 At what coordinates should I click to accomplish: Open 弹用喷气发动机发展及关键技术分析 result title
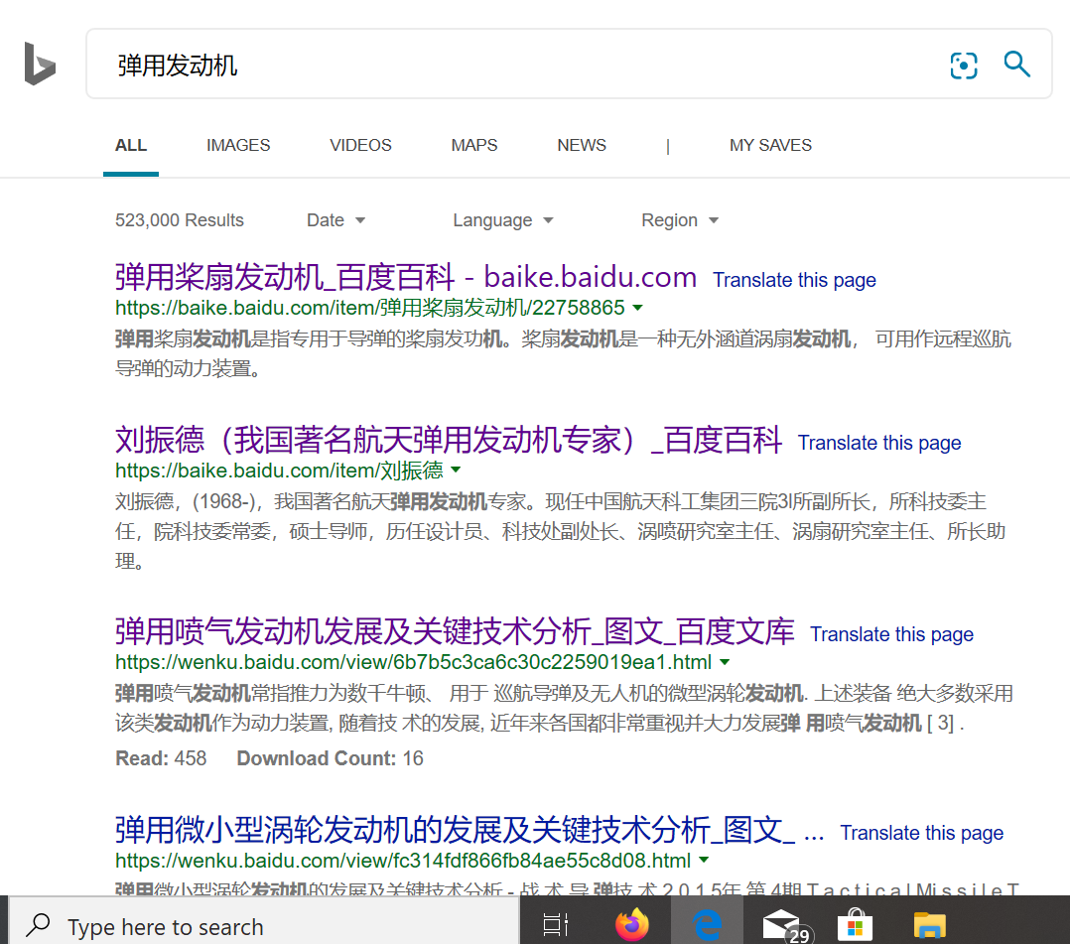(455, 631)
